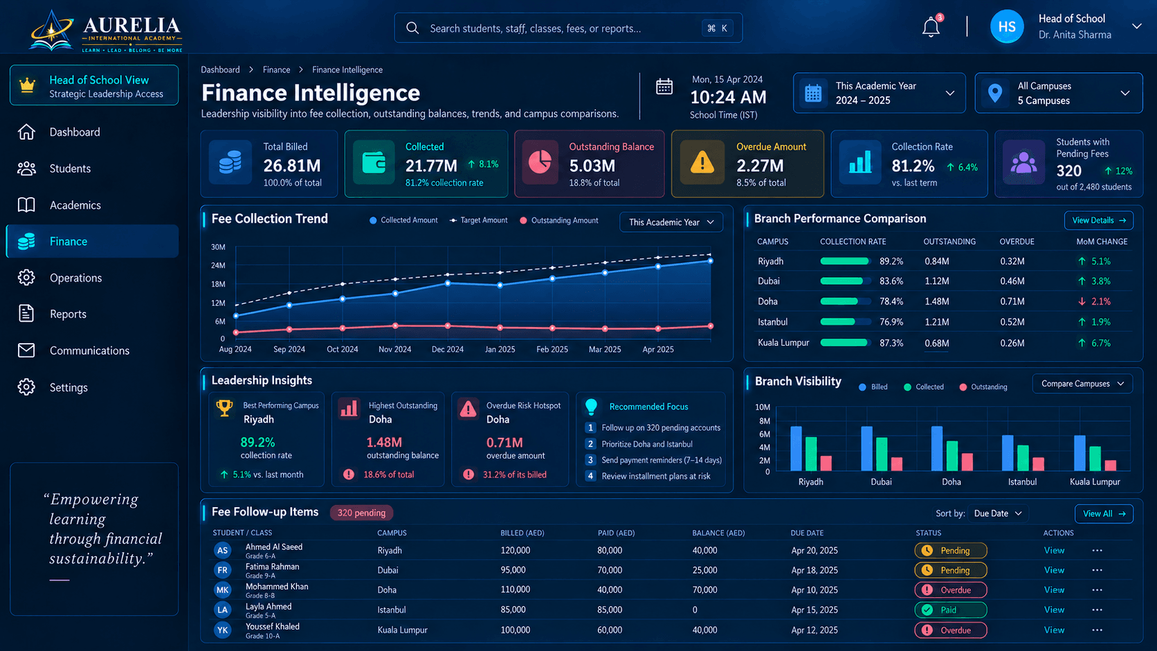The height and width of the screenshot is (651, 1157).
Task: Click the Recommended Focus lightbulb icon
Action: tap(591, 407)
